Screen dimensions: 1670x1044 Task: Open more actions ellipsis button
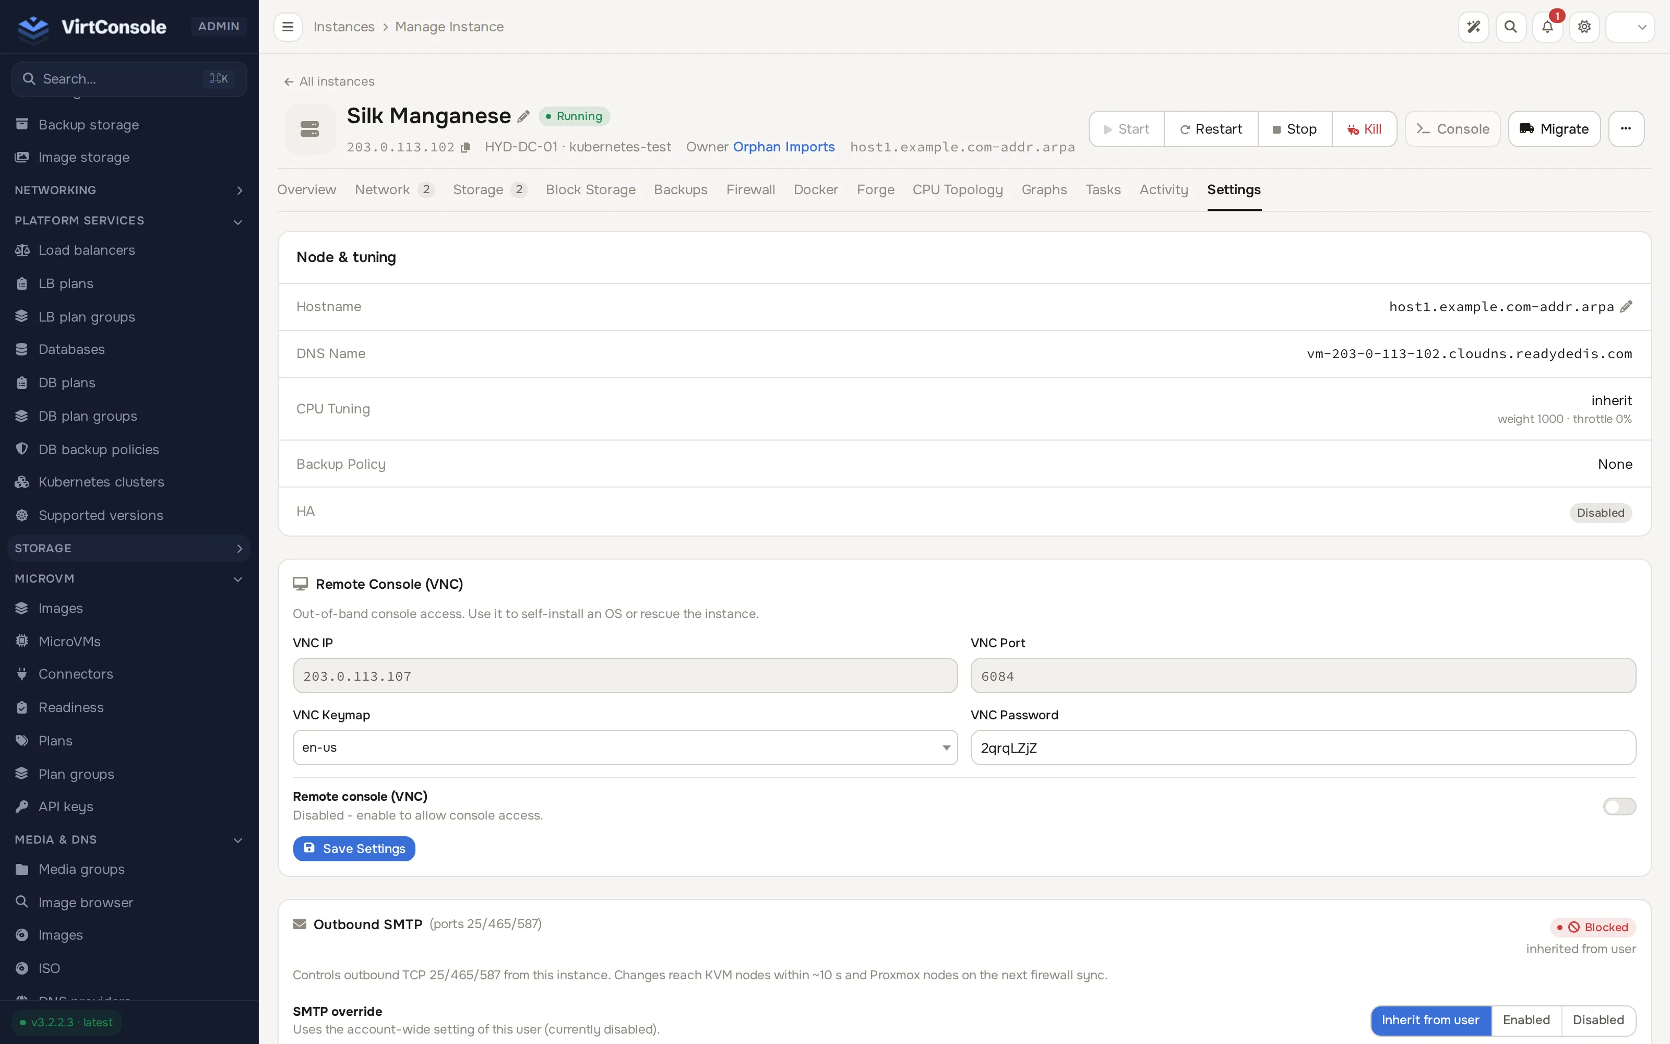tap(1626, 129)
